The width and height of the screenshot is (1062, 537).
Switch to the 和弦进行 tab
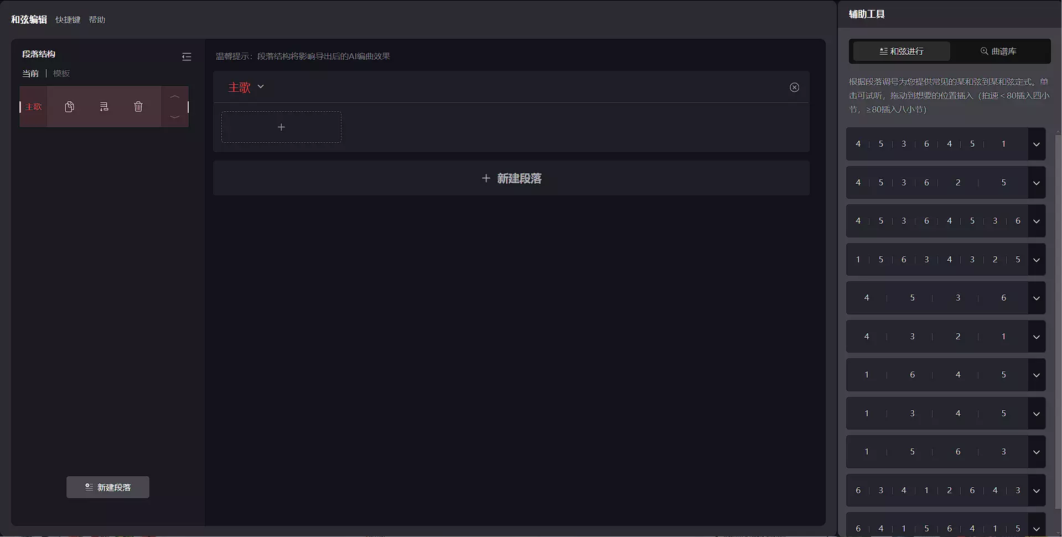coord(902,51)
